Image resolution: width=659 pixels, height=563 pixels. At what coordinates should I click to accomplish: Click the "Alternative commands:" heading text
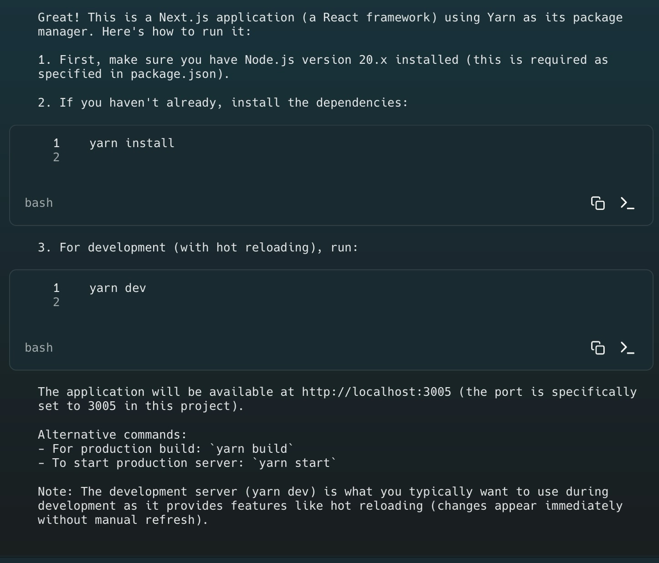click(112, 435)
